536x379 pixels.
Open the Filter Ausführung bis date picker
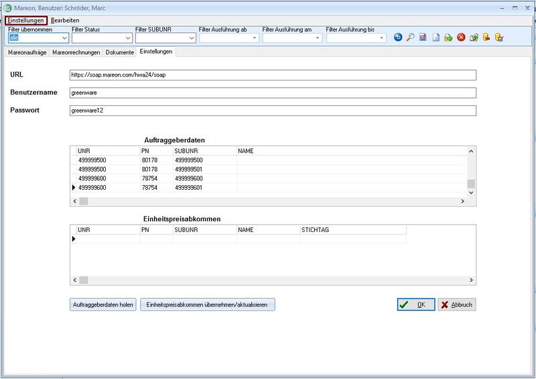click(x=381, y=38)
